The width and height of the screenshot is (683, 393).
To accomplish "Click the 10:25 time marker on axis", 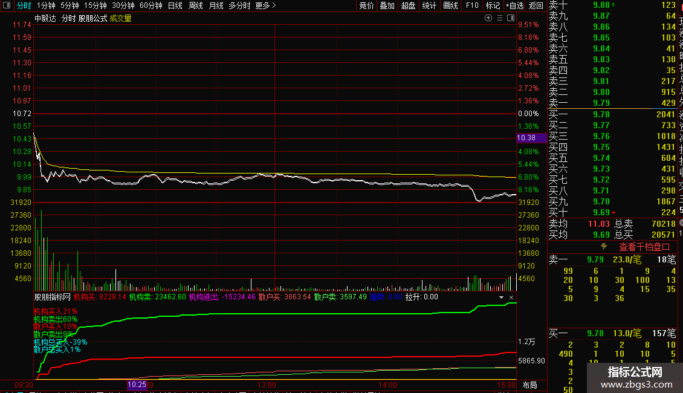I will tap(137, 385).
